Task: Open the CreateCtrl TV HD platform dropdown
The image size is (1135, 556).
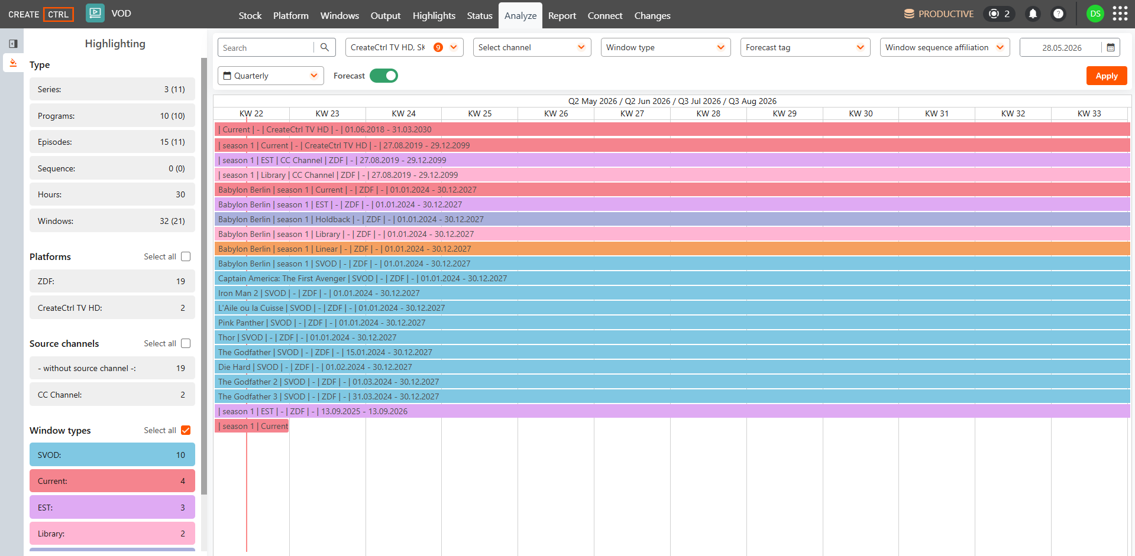Action: (405, 47)
